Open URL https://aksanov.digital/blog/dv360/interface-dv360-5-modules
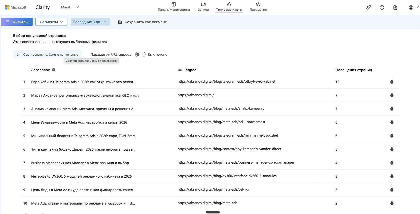The width and height of the screenshot is (420, 214). pos(227,176)
